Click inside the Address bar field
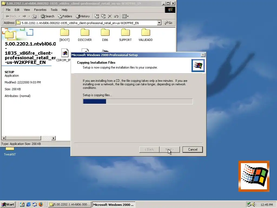This screenshot has height=208, width=277. pyautogui.click(x=87, y=23)
